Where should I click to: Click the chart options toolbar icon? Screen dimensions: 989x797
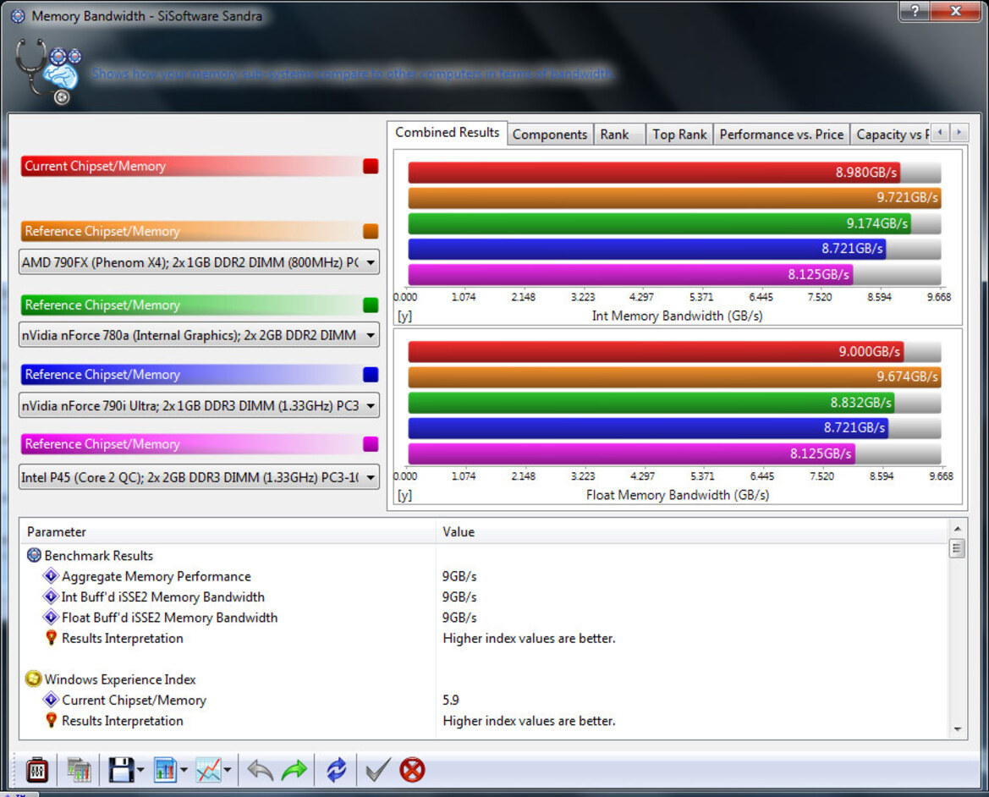coord(79,770)
